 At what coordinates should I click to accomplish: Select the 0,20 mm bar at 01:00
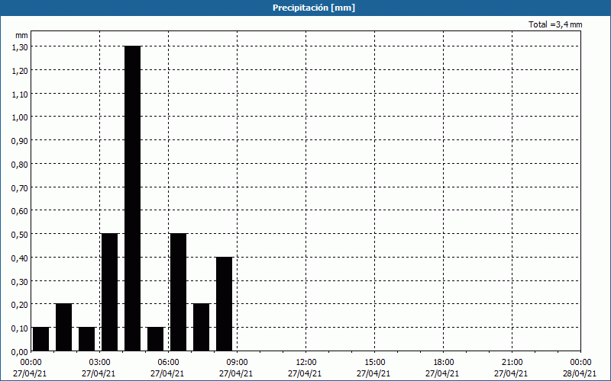(x=64, y=328)
